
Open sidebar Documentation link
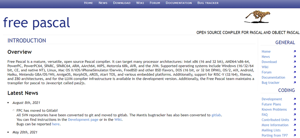[273, 77]
